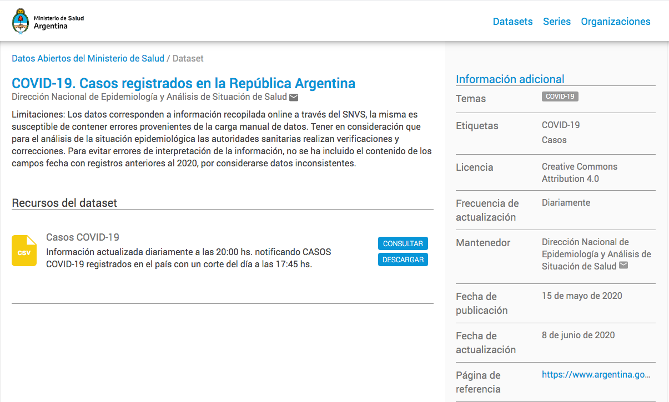
Task: Click the COVID-19 theme badge under Temas
Action: 560,96
